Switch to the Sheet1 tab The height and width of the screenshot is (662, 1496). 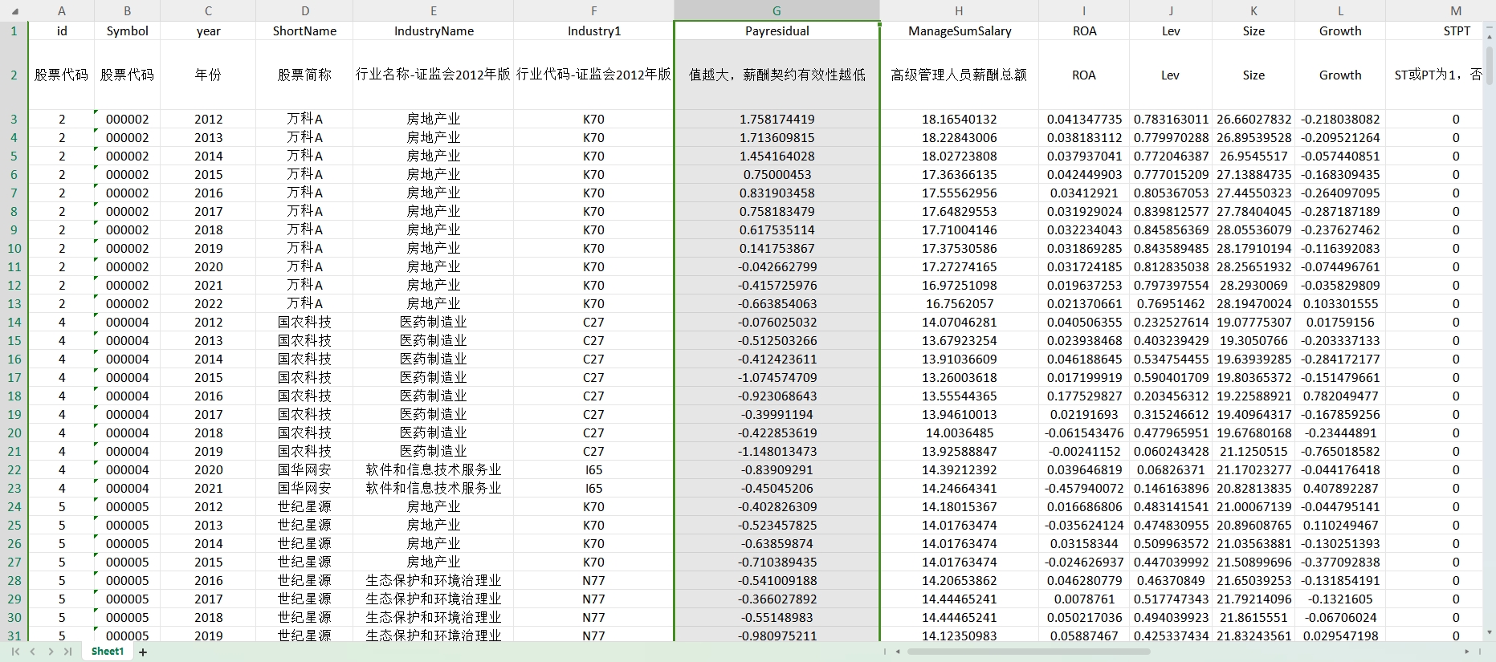tap(108, 652)
